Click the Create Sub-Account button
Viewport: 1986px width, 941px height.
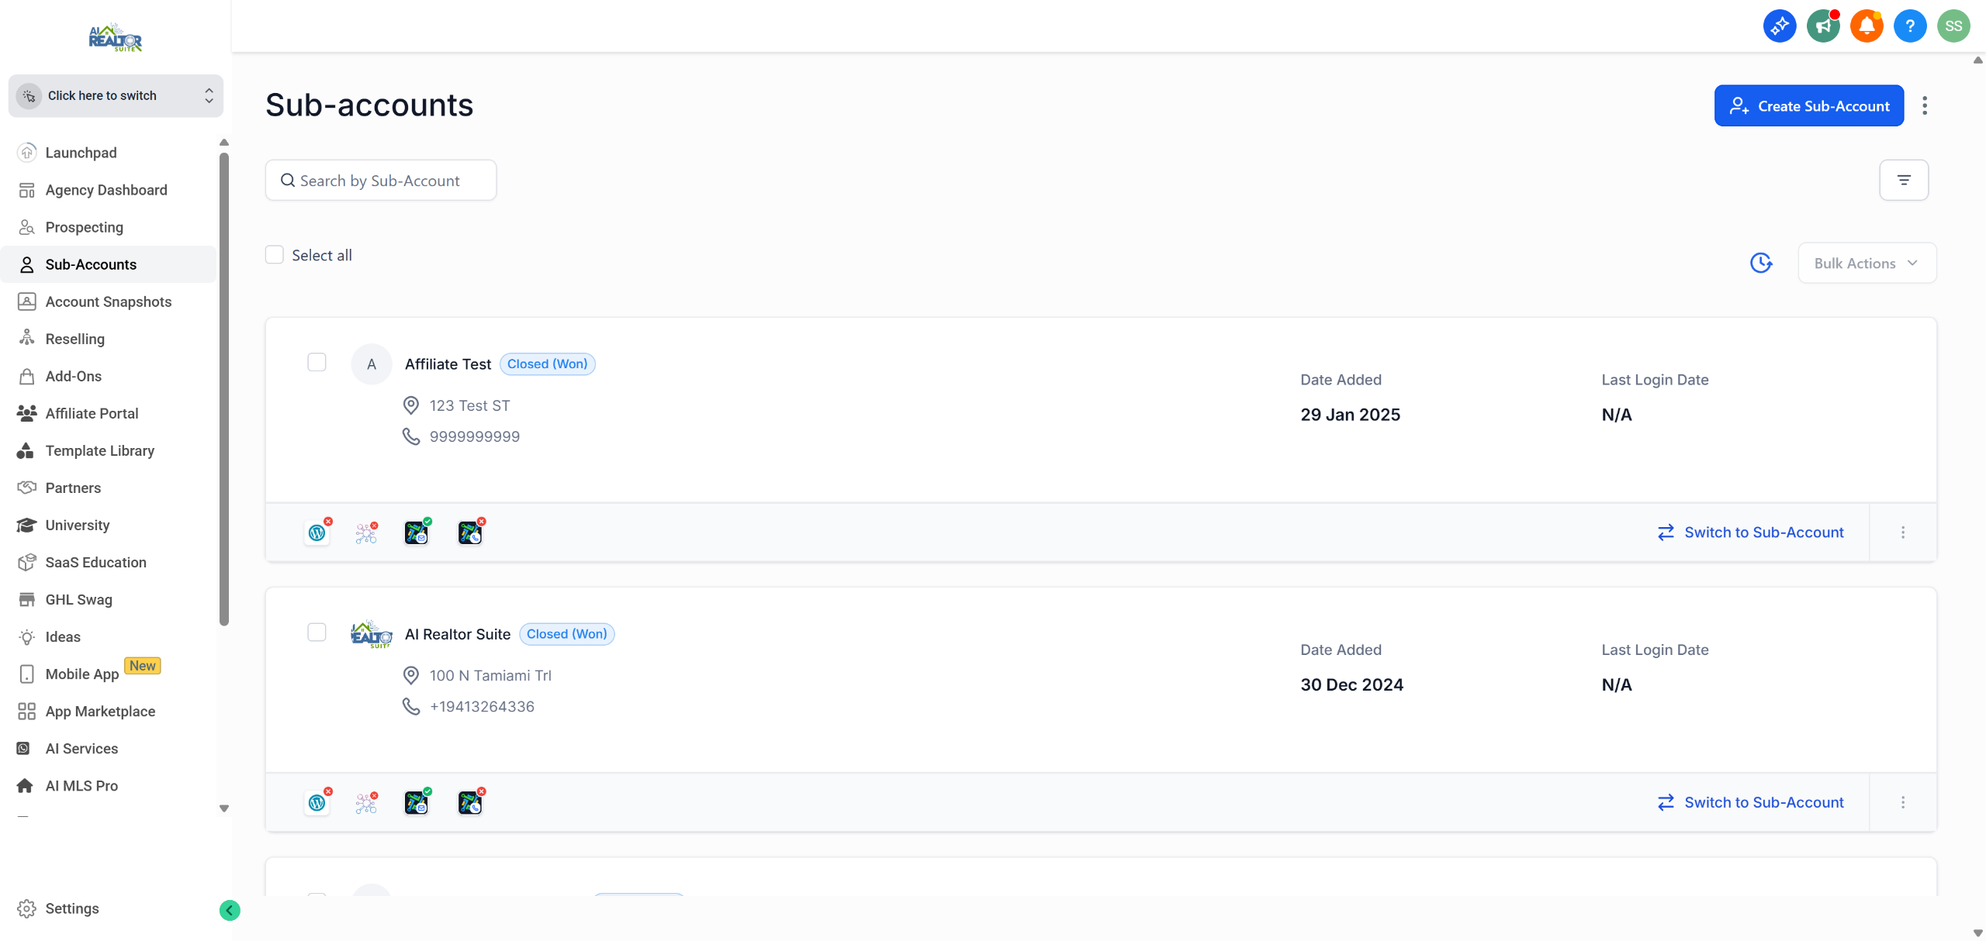point(1808,105)
